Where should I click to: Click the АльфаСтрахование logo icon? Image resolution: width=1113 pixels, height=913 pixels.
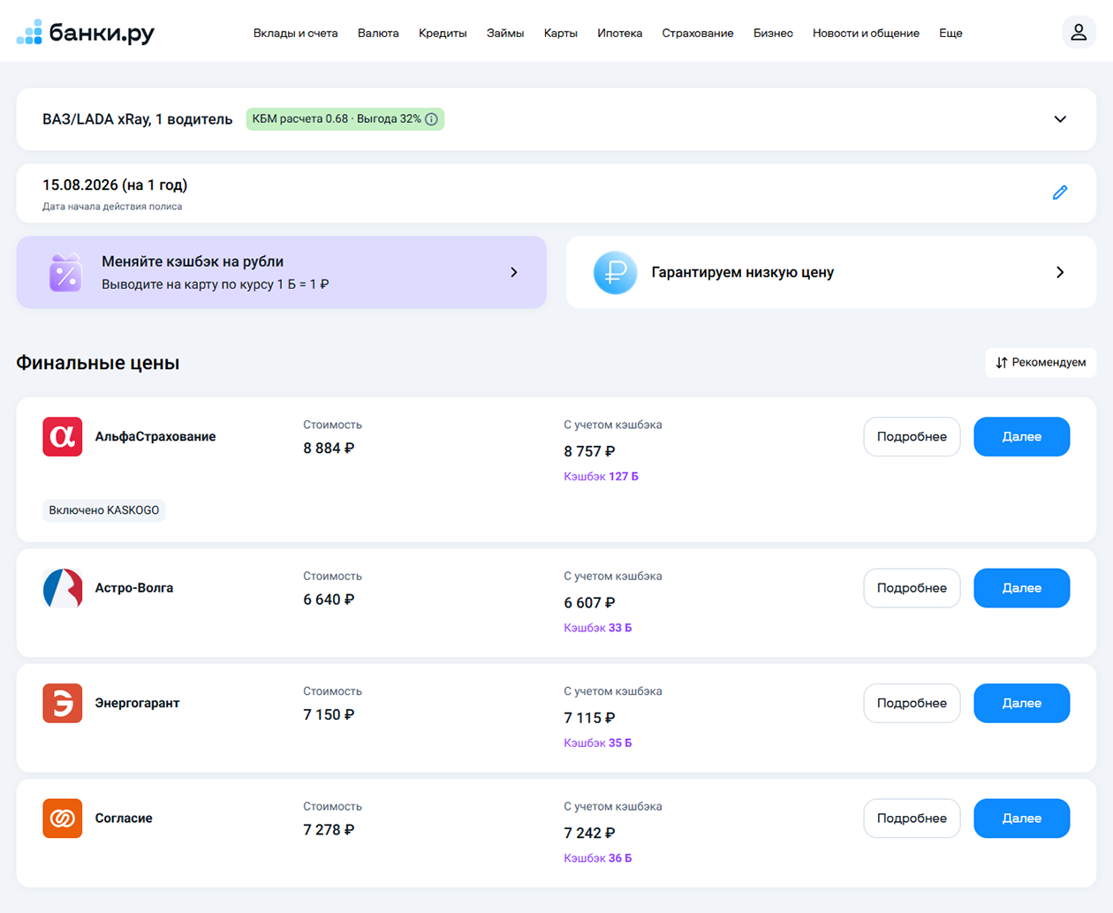[63, 437]
